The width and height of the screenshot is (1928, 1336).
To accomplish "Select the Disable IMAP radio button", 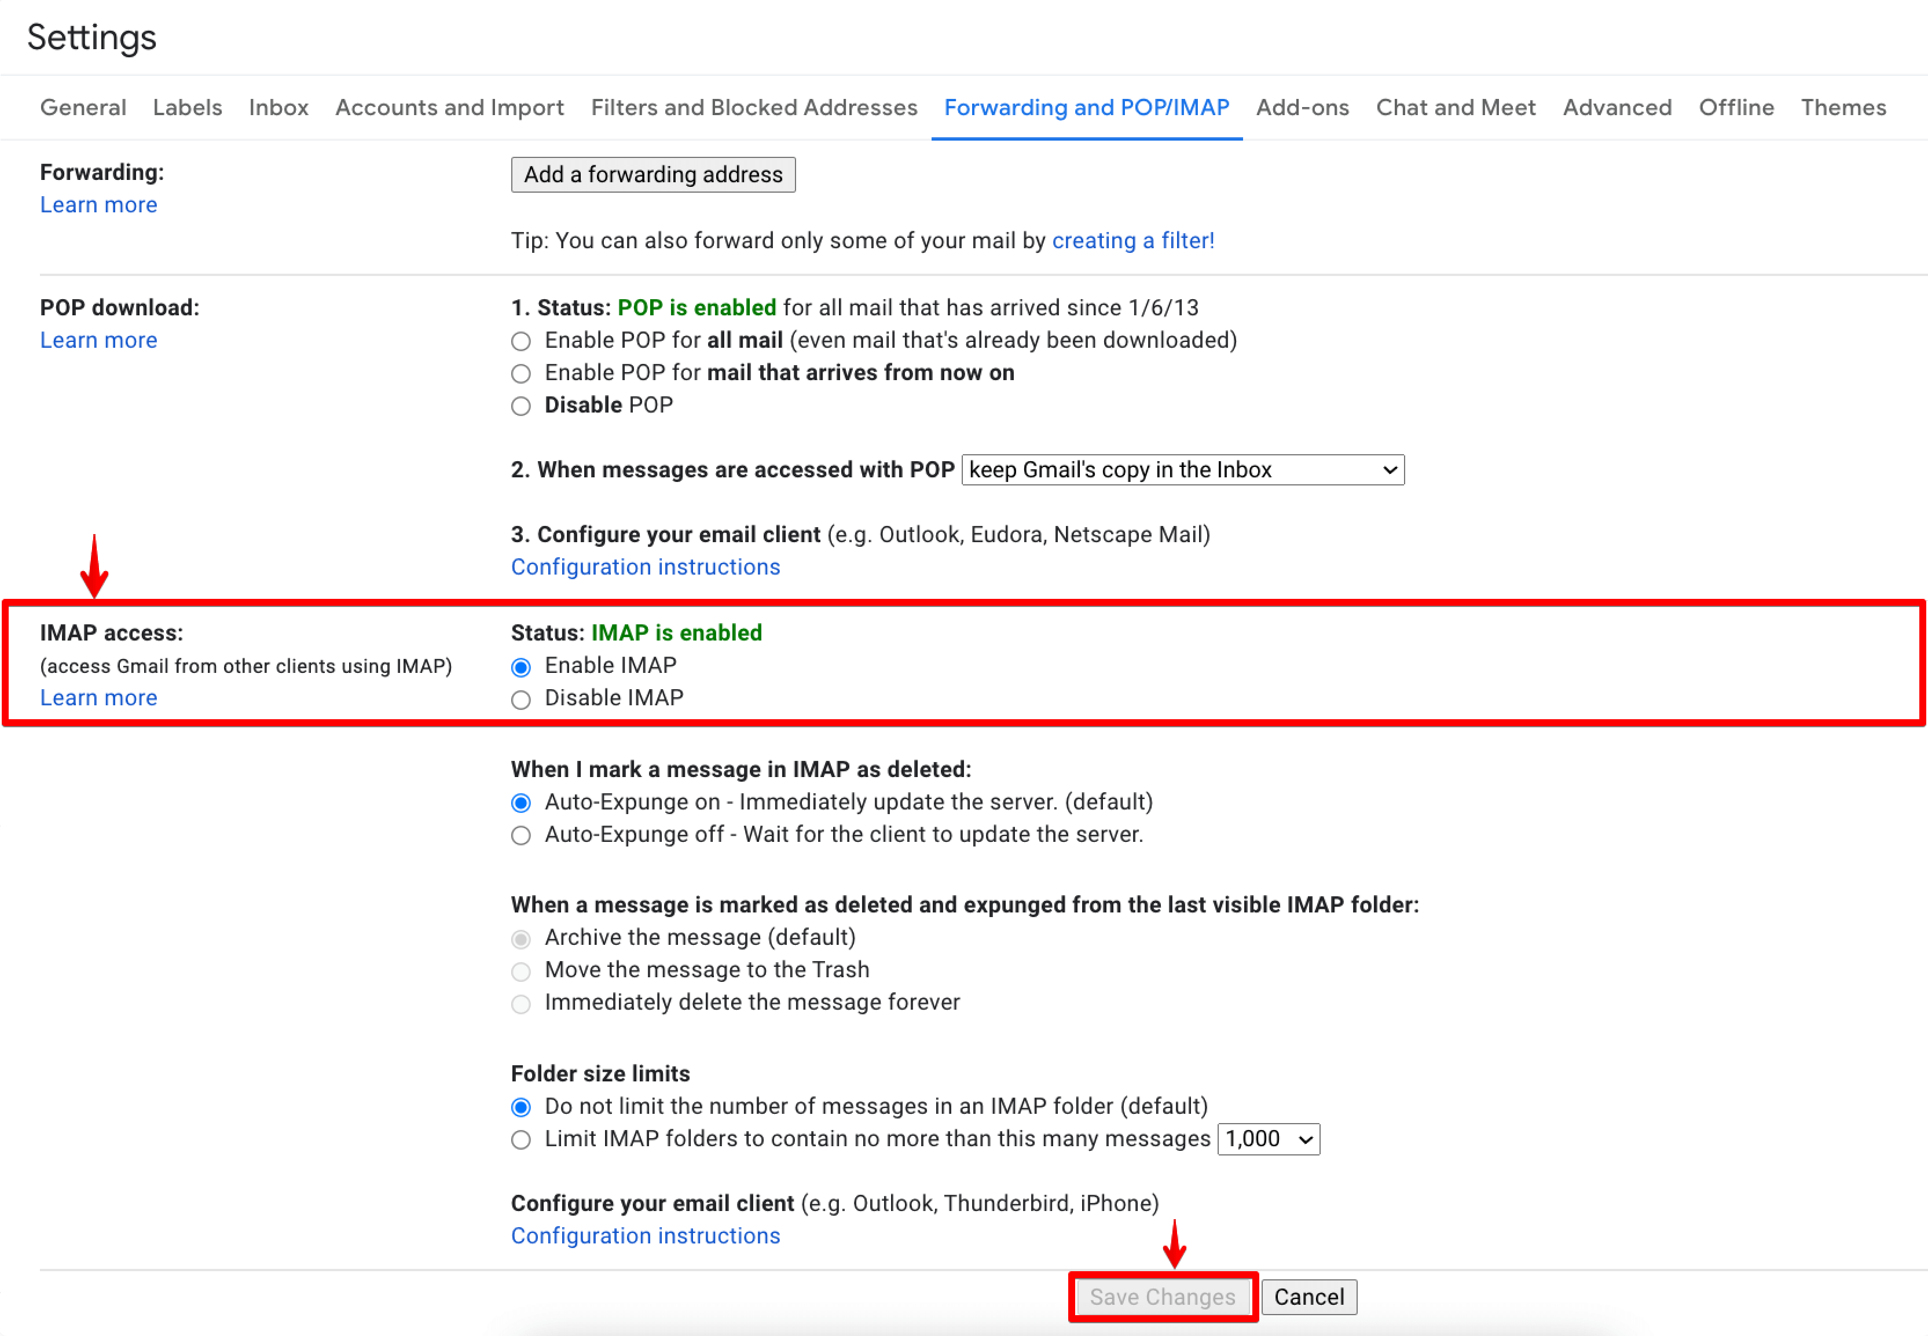I will tap(521, 700).
